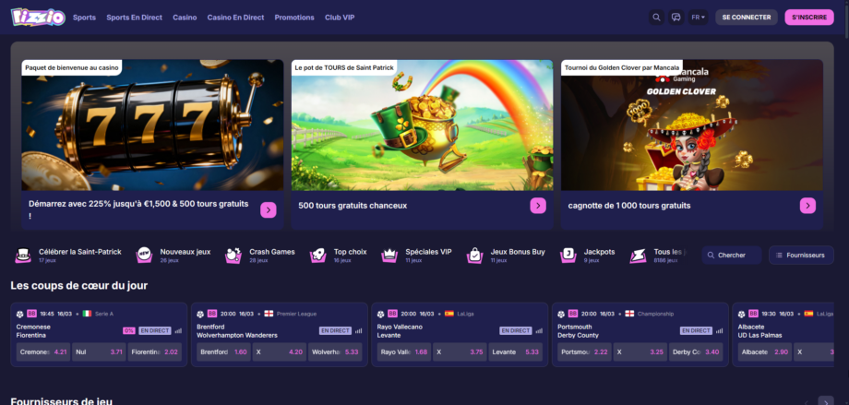Expand the FR language dropdown

click(698, 17)
